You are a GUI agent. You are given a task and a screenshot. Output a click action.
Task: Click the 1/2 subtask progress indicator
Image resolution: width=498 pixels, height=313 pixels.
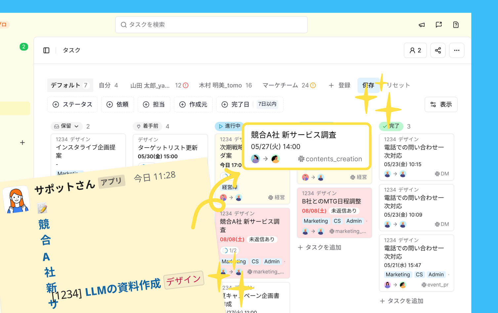click(x=230, y=251)
